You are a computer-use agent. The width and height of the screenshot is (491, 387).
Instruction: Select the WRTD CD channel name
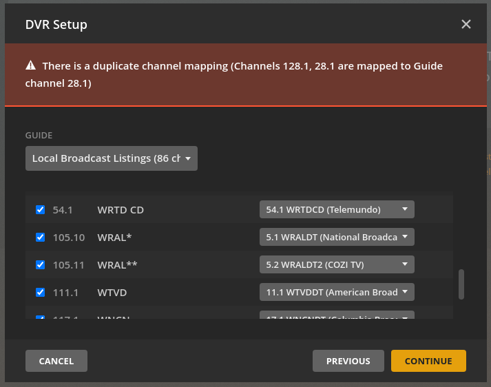(121, 210)
